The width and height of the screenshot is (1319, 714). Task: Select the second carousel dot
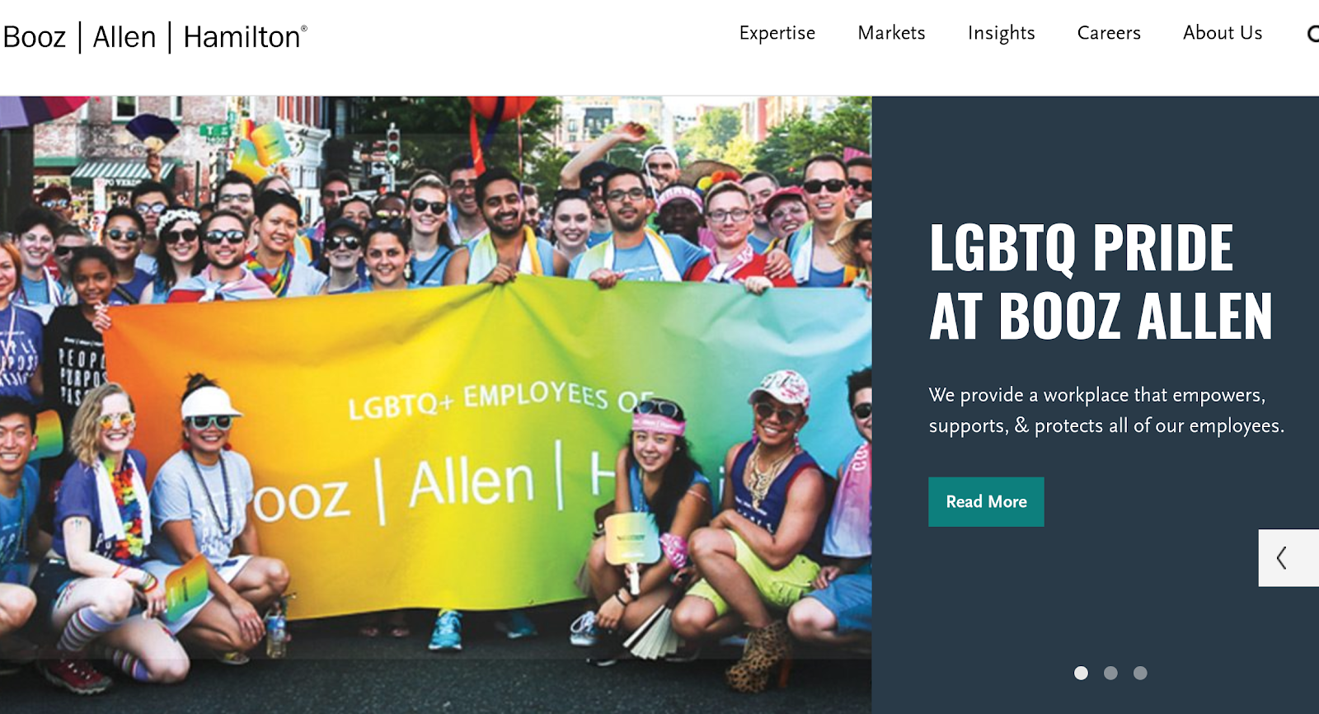pos(1110,673)
